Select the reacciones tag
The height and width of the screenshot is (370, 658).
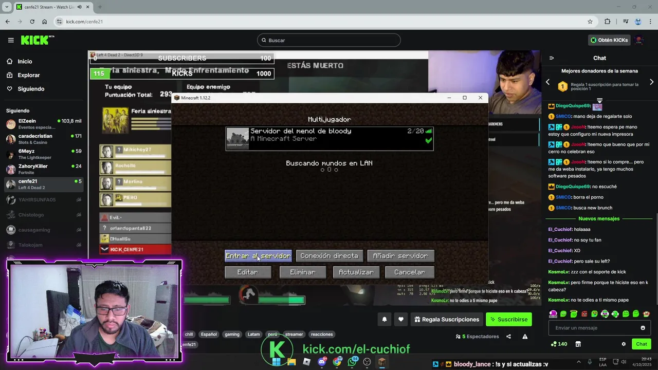pyautogui.click(x=322, y=334)
